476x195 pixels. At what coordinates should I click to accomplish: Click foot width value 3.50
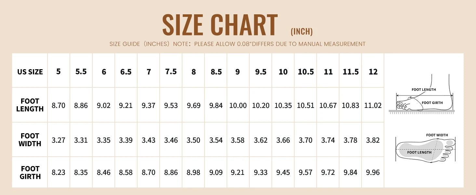tap(193, 140)
